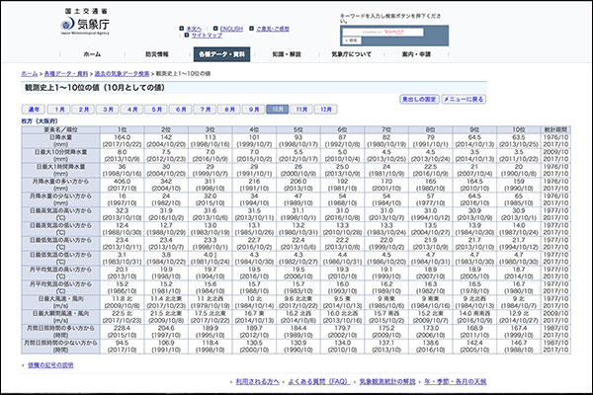This screenshot has height=395, width=593.
Task: Select the 通年 all-year tab
Action: click(35, 110)
